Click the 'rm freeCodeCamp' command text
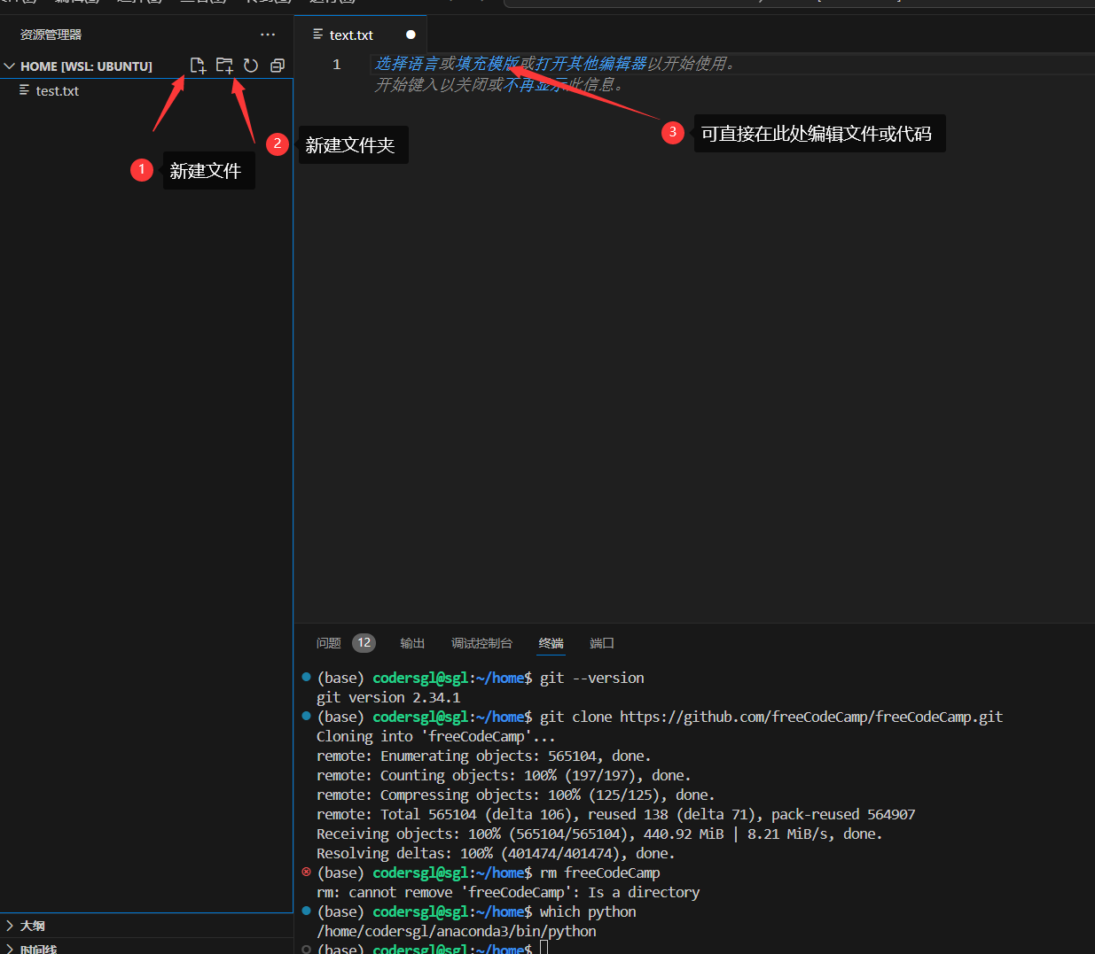 click(600, 873)
